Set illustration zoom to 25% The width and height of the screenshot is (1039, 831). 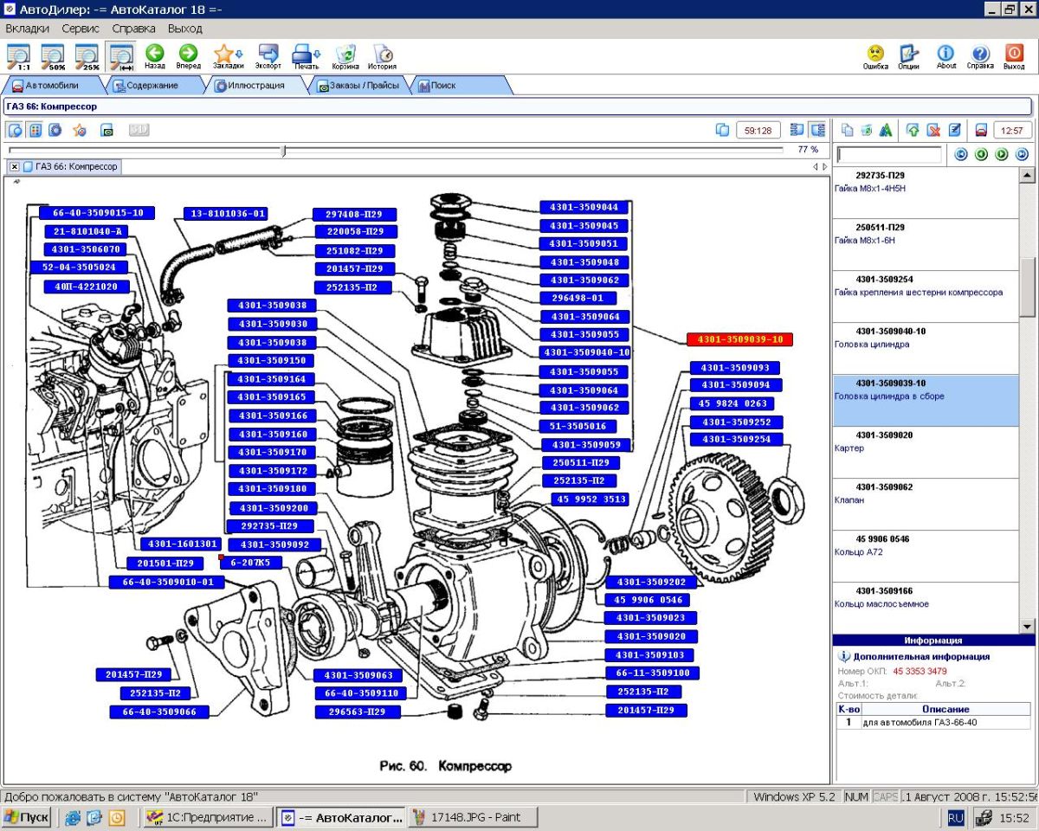tap(87, 56)
